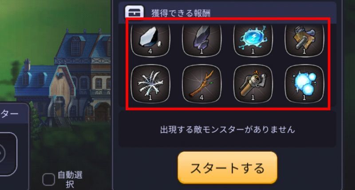Click the 自動選択 label text
This screenshot has height=190, width=355.
[x=70, y=179]
